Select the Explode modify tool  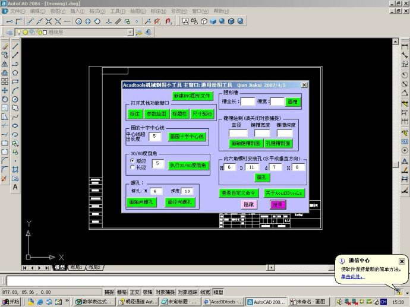5,179
